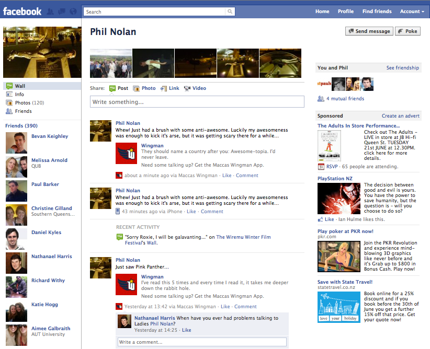Open the Friends (390) heading link
Screen dimensions: 430x349
(x=21, y=126)
